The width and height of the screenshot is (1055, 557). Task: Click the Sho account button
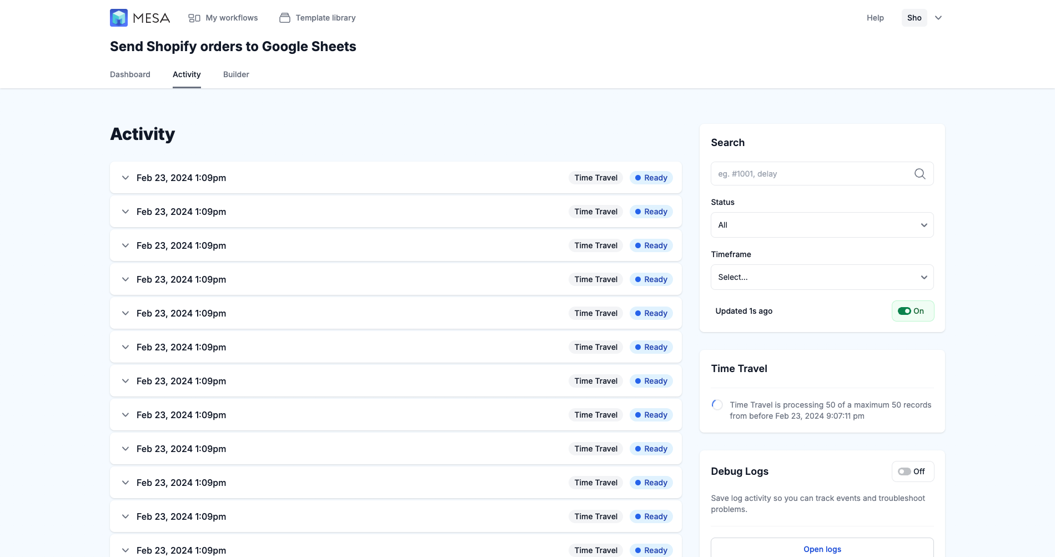click(x=914, y=18)
